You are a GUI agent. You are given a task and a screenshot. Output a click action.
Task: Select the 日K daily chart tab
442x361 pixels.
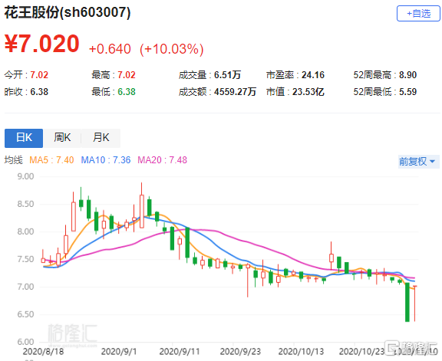pos(24,138)
